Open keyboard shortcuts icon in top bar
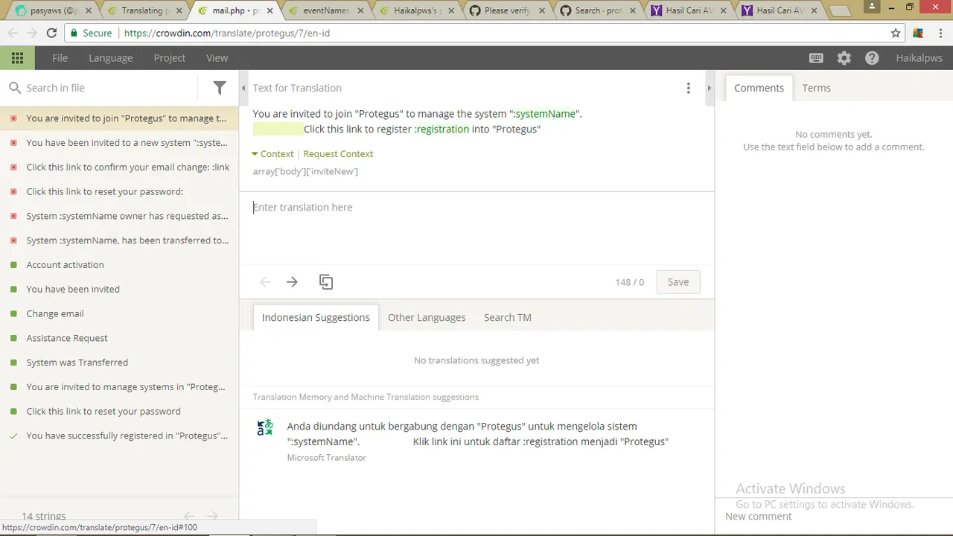Image resolution: width=953 pixels, height=536 pixels. [x=816, y=58]
